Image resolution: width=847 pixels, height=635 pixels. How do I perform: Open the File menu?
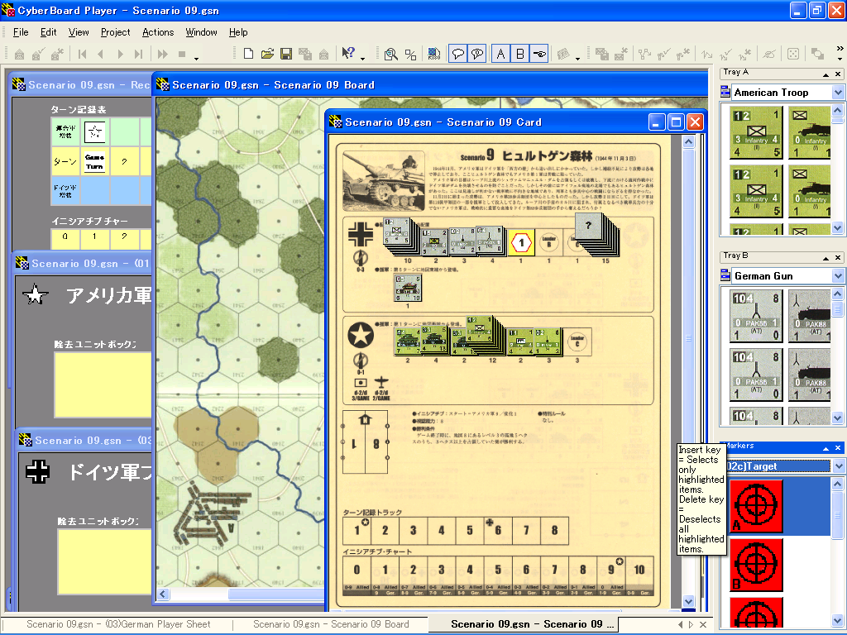coord(21,32)
